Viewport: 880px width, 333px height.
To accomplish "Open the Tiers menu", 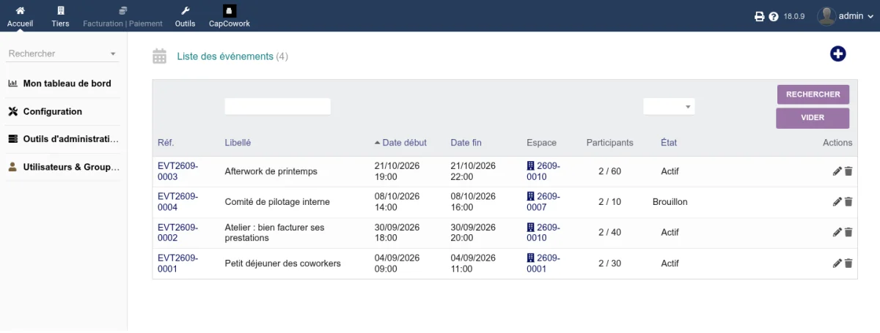I will point(60,16).
